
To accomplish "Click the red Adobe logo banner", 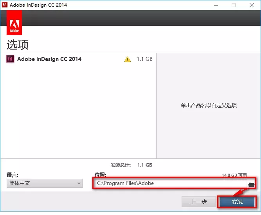I will (x=14, y=23).
